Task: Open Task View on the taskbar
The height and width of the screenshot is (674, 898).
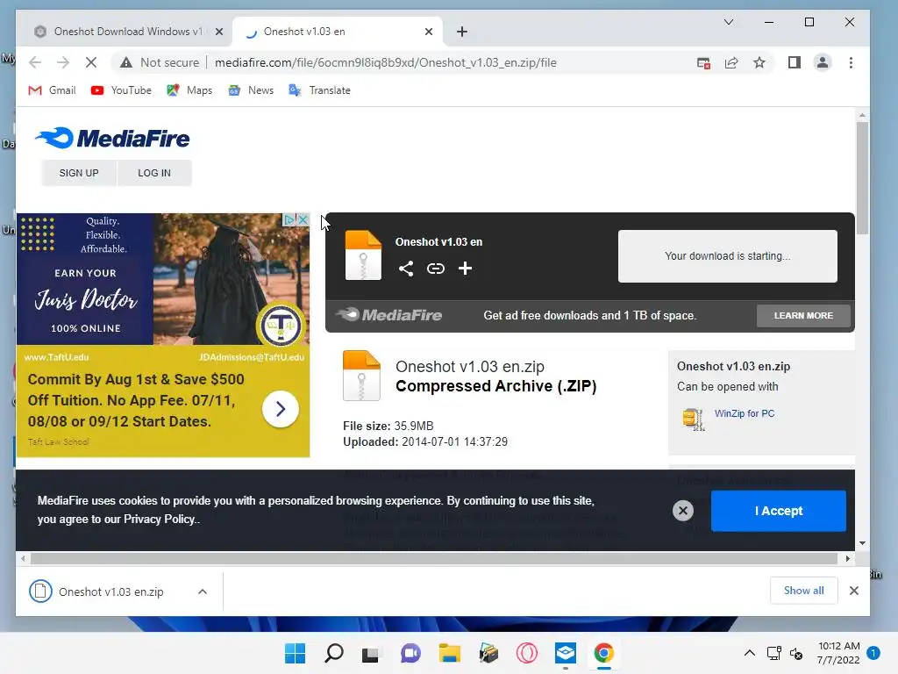Action: click(371, 653)
